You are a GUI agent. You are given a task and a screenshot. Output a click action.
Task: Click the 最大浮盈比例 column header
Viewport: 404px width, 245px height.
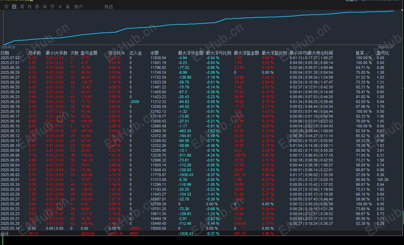pos(274,53)
